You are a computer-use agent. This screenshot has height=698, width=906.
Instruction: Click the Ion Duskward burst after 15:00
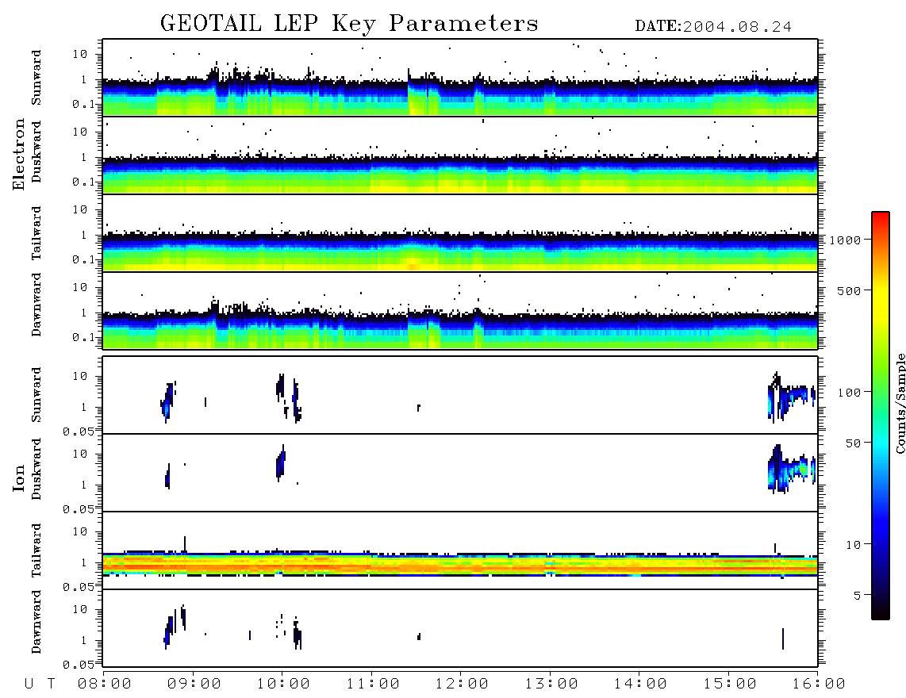pyautogui.click(x=792, y=469)
